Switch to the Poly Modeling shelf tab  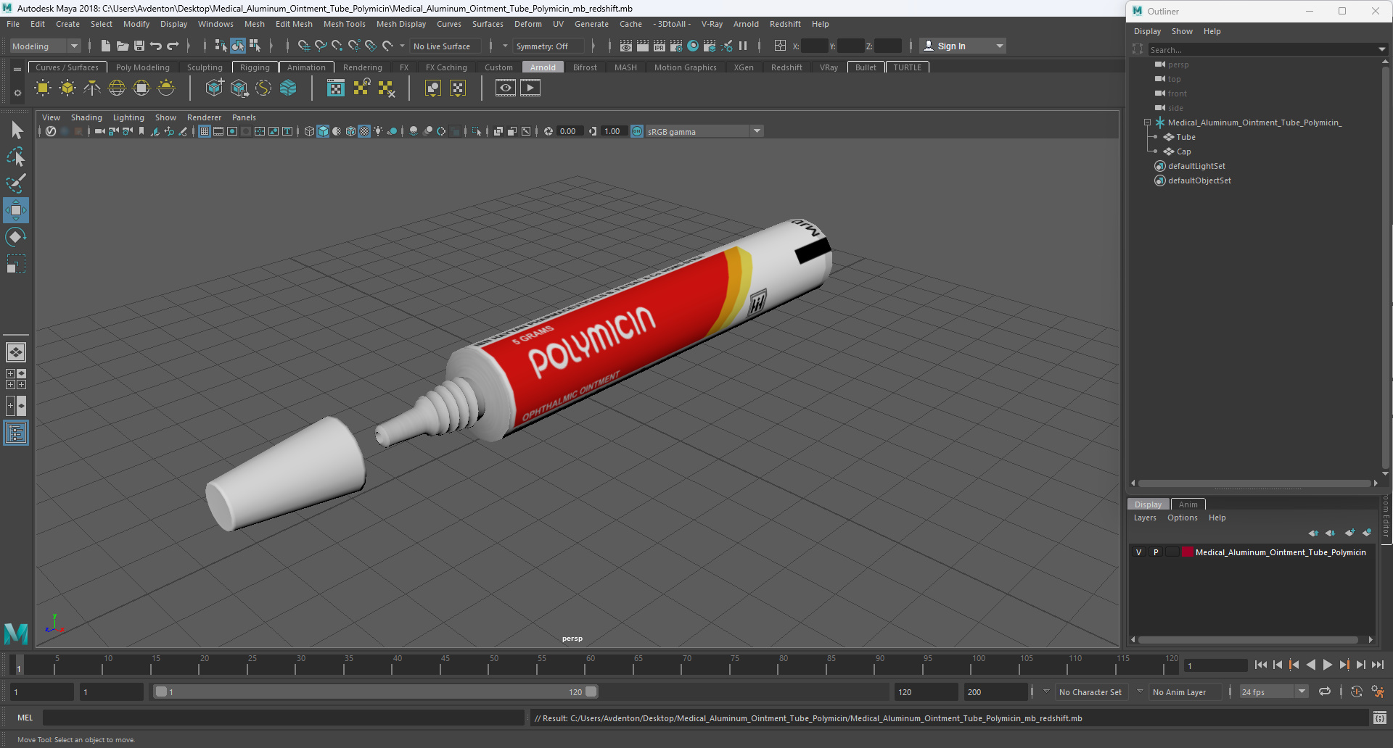click(x=142, y=67)
